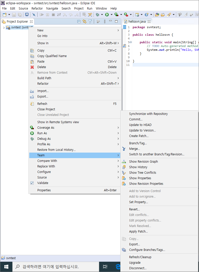Click the Suspend toolbar icon
Viewport: 199px width, 272px height.
coord(47,15)
